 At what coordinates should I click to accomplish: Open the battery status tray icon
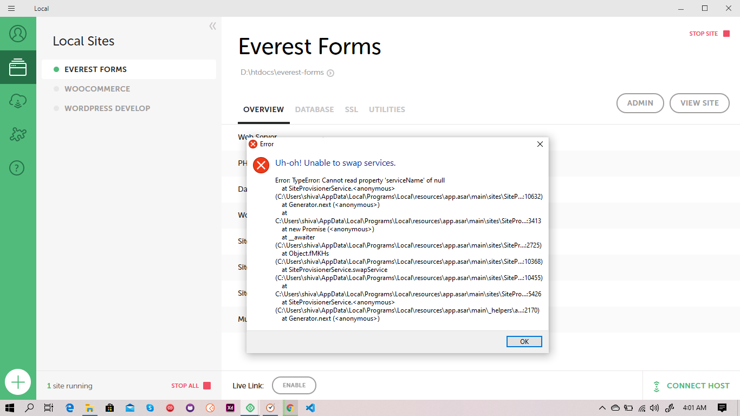pyautogui.click(x=628, y=408)
